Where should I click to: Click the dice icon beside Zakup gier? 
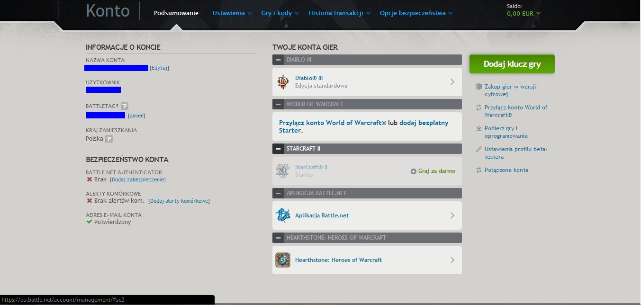(x=478, y=87)
